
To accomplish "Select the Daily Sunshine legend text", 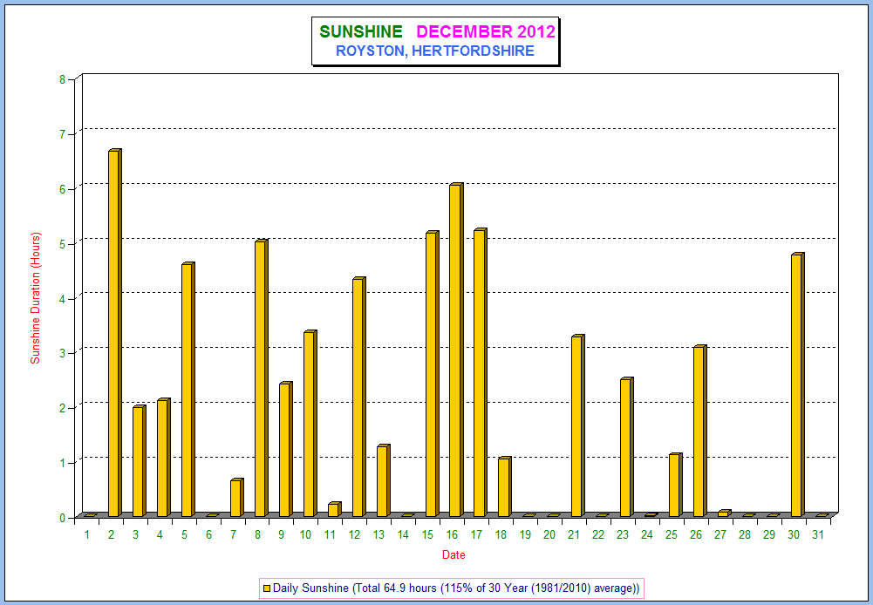I will [455, 588].
